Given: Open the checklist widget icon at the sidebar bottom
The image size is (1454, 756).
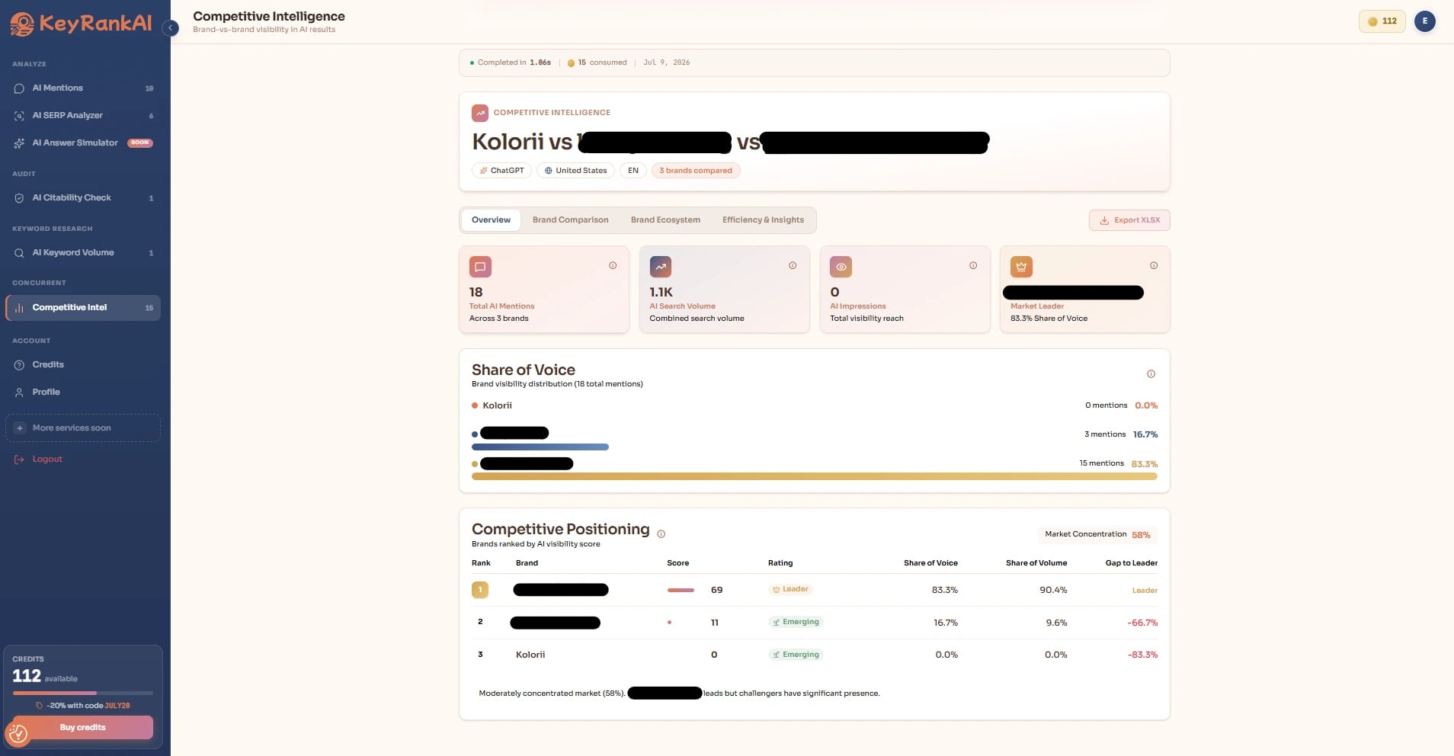Looking at the screenshot, I should [18, 734].
